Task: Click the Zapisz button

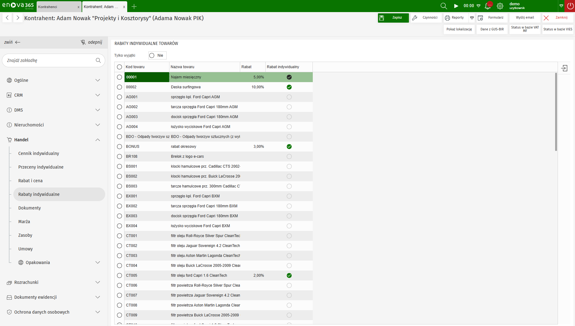Action: click(x=393, y=18)
